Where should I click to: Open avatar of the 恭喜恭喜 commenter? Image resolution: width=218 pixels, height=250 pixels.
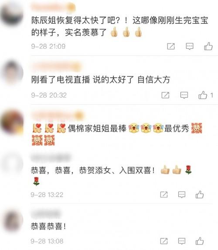click(13, 221)
